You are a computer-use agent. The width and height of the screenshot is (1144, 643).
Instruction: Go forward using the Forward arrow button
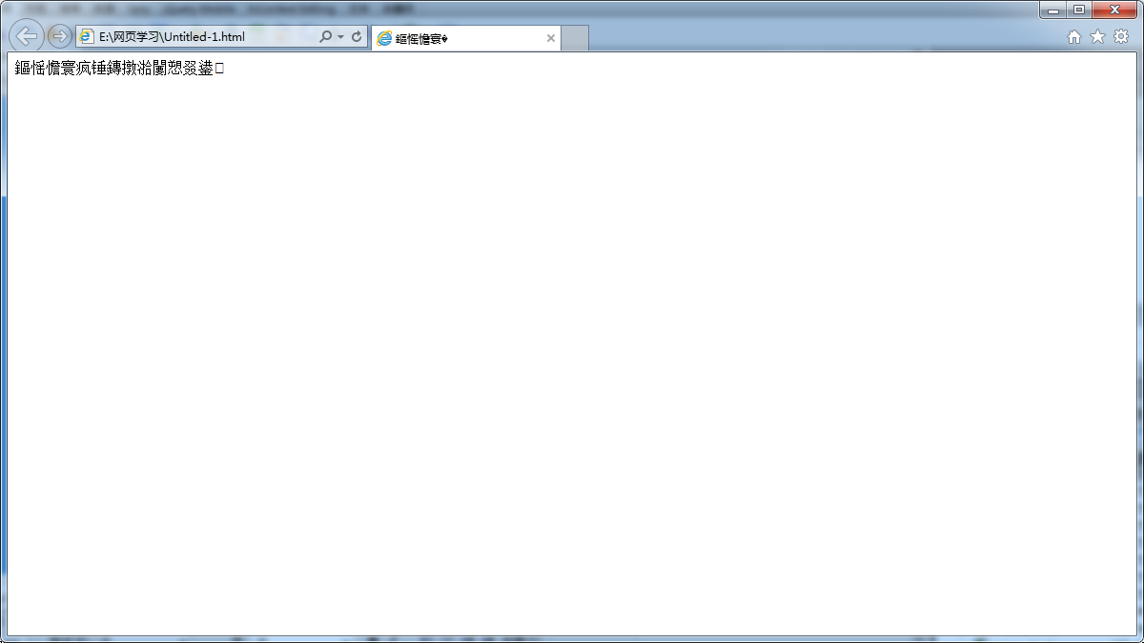tap(59, 36)
